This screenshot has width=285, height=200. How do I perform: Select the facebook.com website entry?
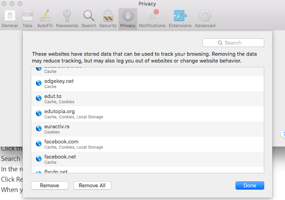click(x=147, y=144)
